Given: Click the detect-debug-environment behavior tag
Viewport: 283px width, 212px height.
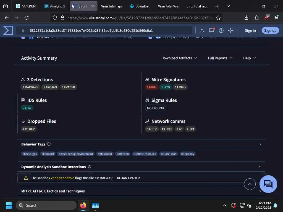Looking at the screenshot, I should 76,154.
